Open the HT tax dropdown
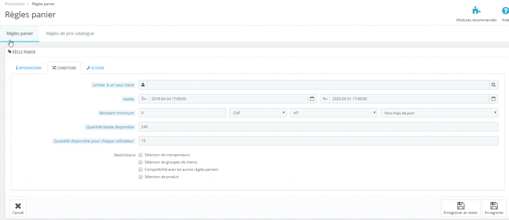509x220 pixels. pos(334,113)
